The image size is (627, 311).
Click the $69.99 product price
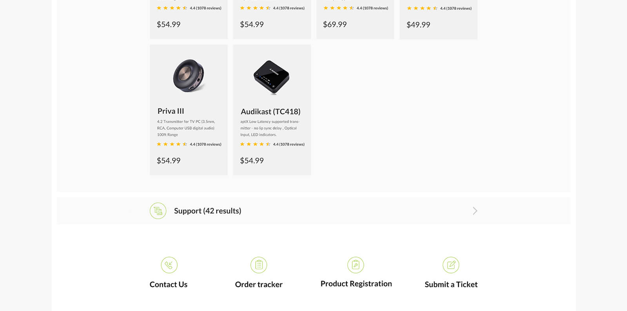coord(335,24)
